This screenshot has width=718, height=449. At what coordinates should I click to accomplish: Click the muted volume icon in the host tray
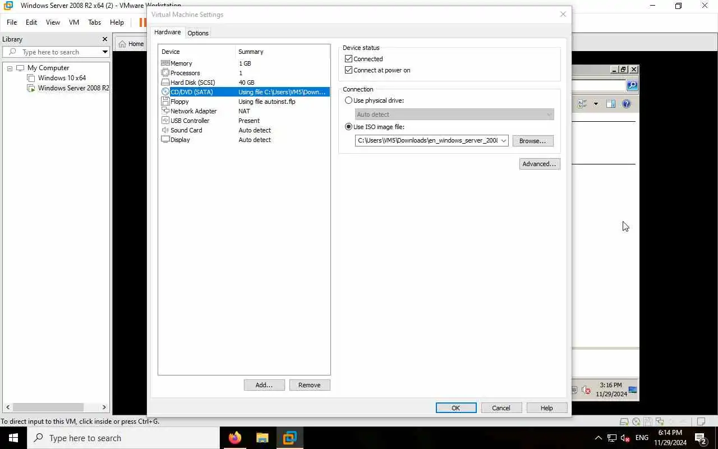[x=625, y=438]
